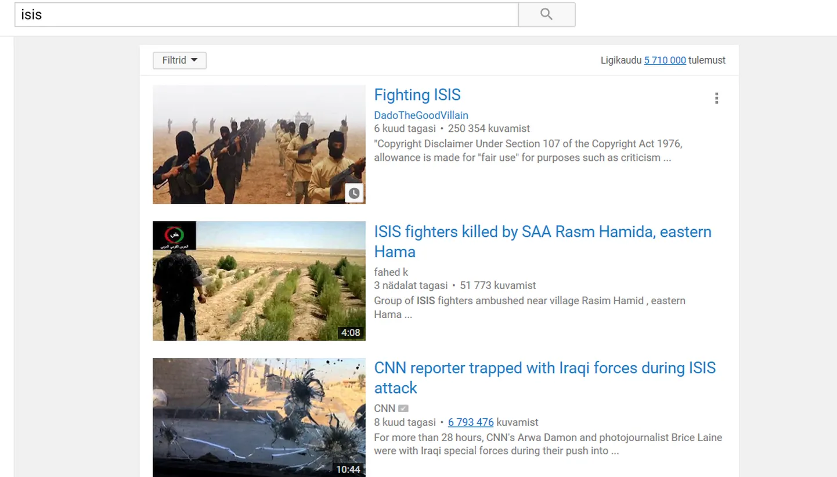Screen dimensions: 837x477
Task: Click the 4:08 duration badge
Action: 351,333
